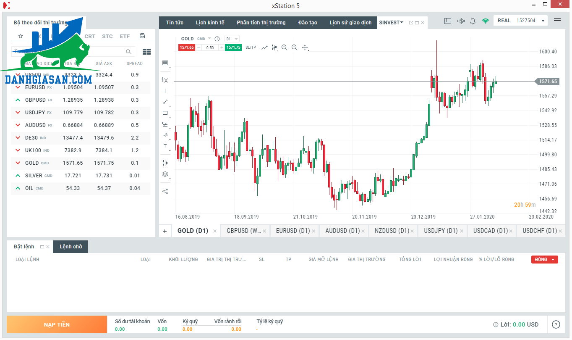Switch market watch to grid view
Viewport: 572px width, 340px height.
pyautogui.click(x=146, y=52)
